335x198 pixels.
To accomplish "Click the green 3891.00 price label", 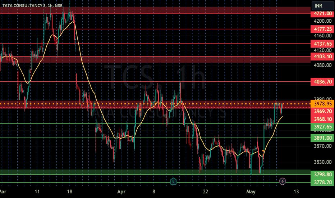I will click(323, 138).
